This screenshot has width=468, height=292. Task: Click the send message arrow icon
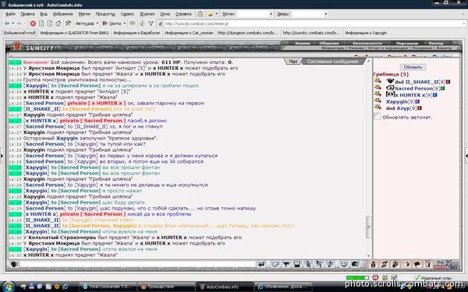(261, 264)
